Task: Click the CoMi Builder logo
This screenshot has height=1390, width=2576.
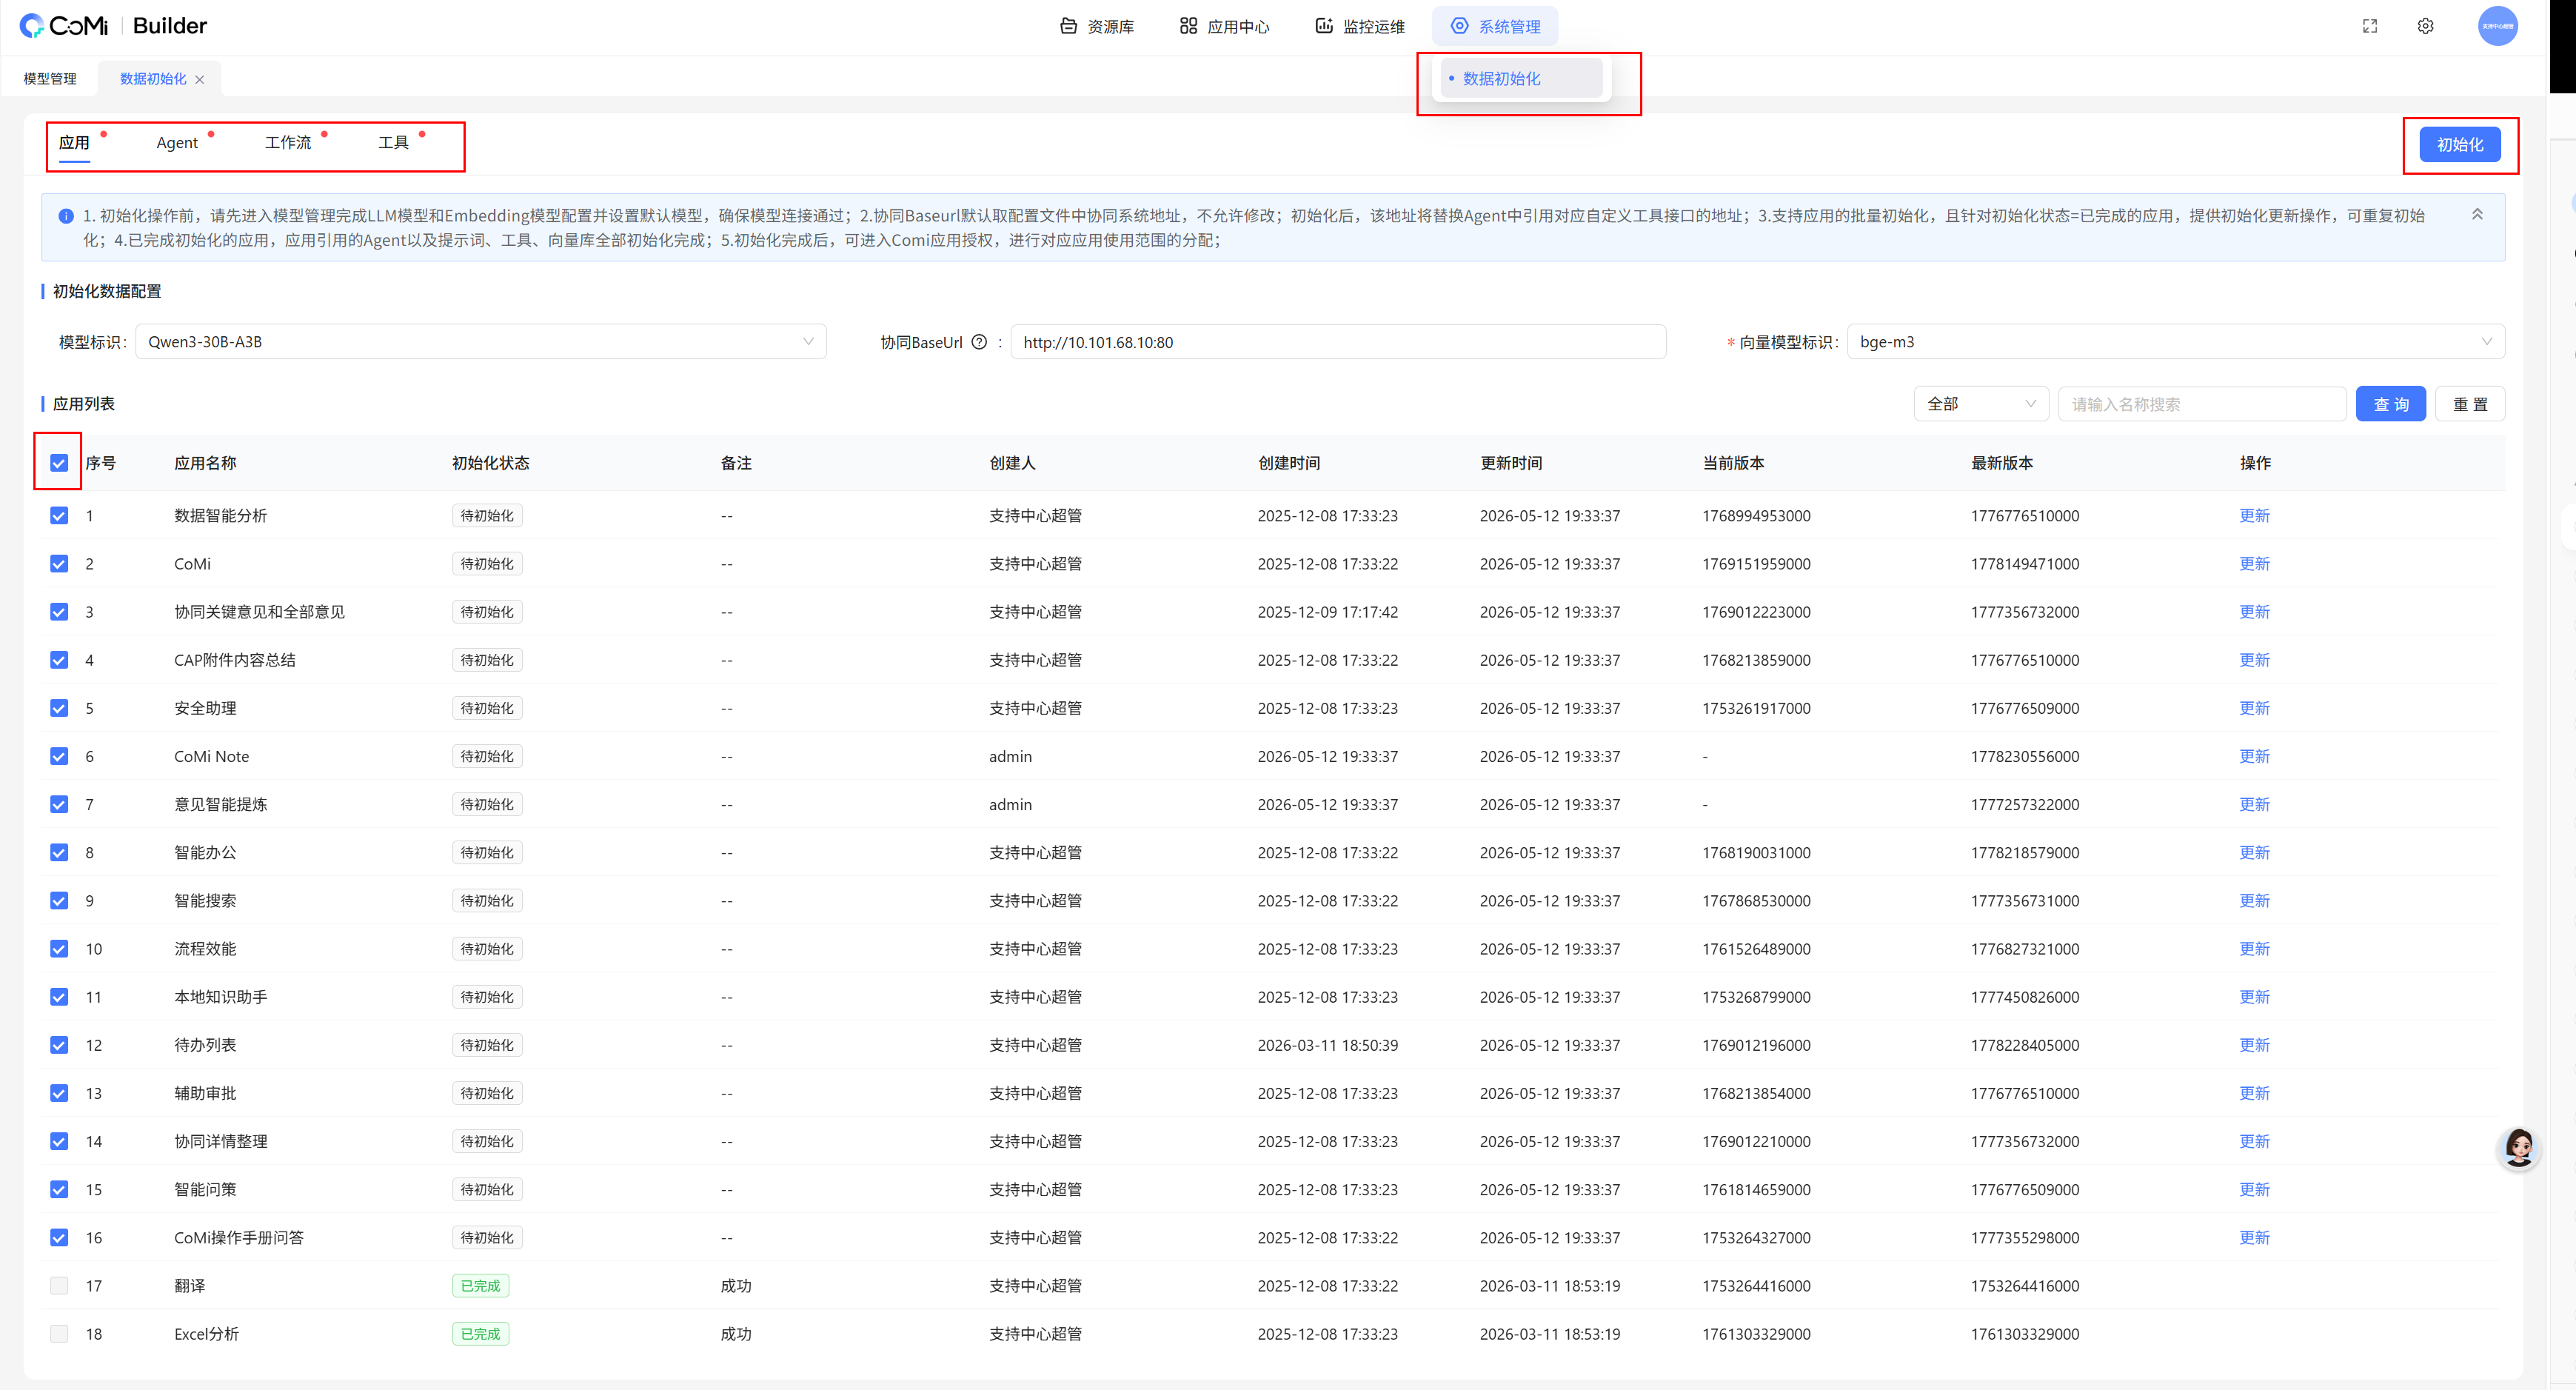Action: (x=113, y=26)
